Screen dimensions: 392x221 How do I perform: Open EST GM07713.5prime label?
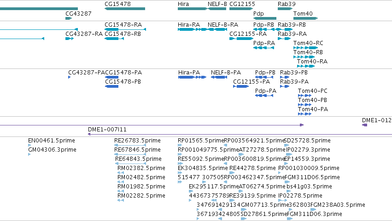coord(265,205)
